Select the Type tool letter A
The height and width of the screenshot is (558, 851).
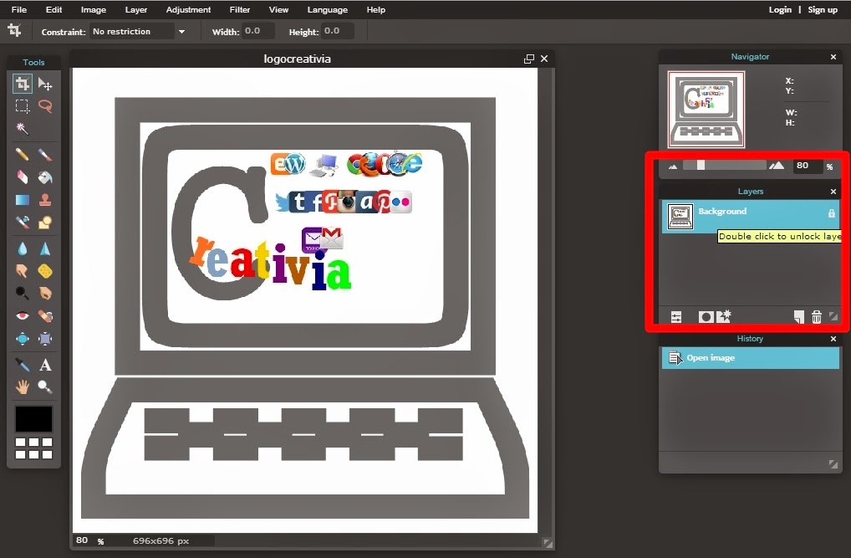45,365
